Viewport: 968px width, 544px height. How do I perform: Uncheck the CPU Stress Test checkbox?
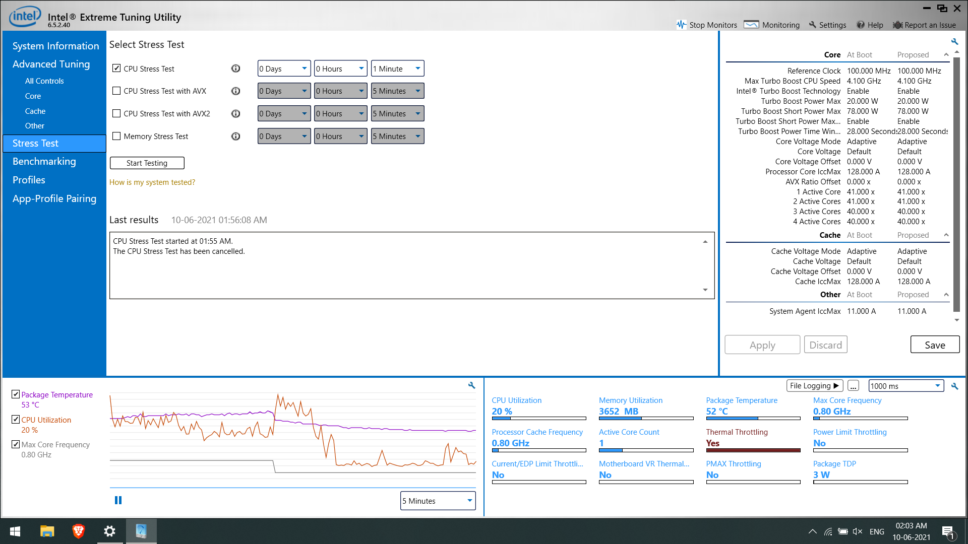(x=116, y=68)
